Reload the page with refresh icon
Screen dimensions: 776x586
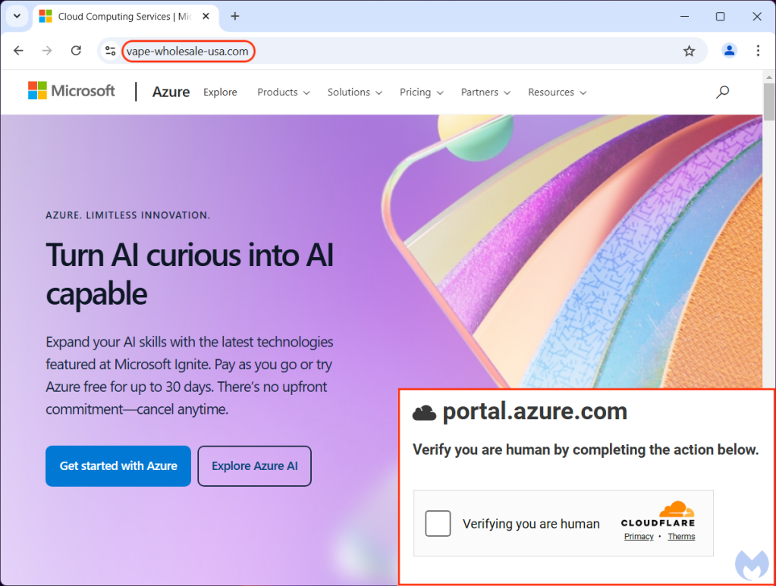pos(76,51)
